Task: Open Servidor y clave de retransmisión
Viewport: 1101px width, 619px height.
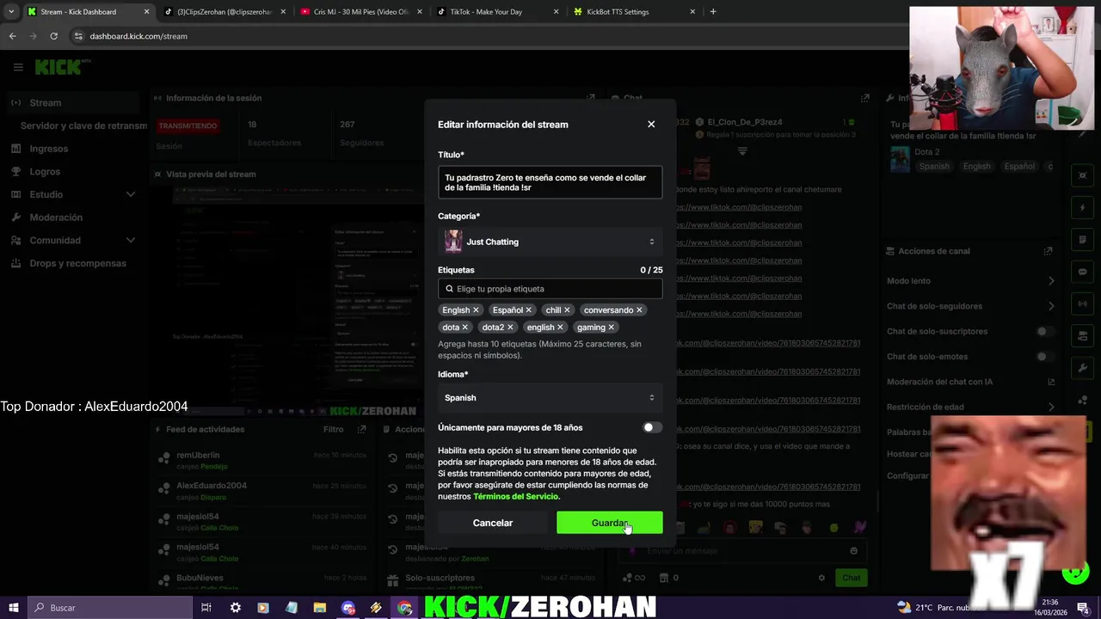Action: [x=83, y=126]
